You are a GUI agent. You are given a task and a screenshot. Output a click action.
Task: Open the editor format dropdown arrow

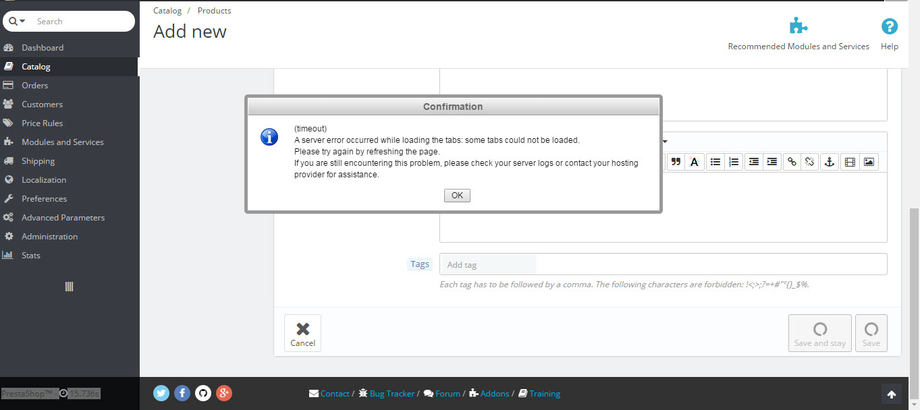665,142
